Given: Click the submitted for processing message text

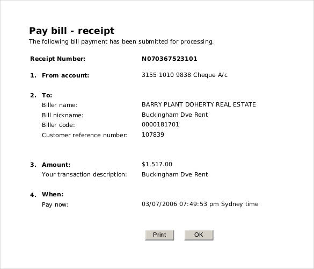Looking at the screenshot, I should pos(121,41).
